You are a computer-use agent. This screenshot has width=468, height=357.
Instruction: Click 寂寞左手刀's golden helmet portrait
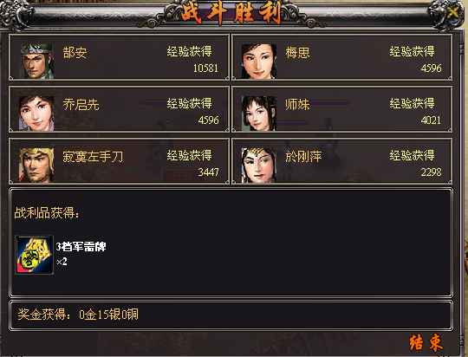36,165
